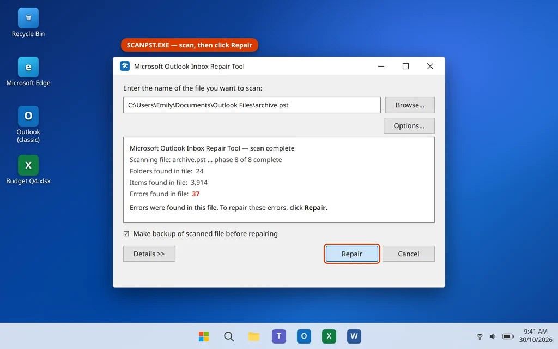
Task: Click into the file path input field
Action: [252, 105]
